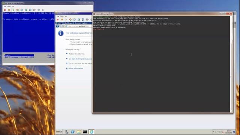Viewport: 240px width, 135px height.
Task: Open Snapshot Manager icon in back-left VM console
Action: pyautogui.click(x=30, y=10)
